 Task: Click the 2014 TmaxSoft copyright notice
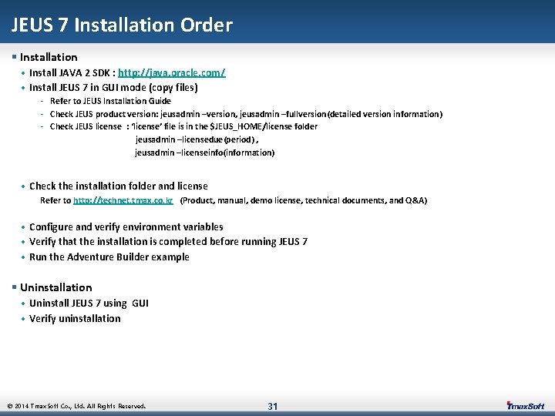(x=76, y=406)
